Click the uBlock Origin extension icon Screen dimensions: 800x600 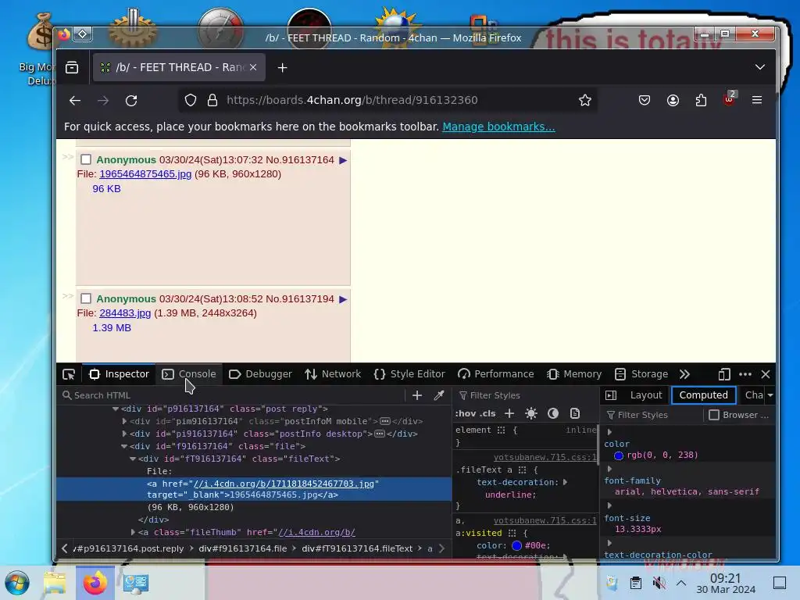pos(730,99)
